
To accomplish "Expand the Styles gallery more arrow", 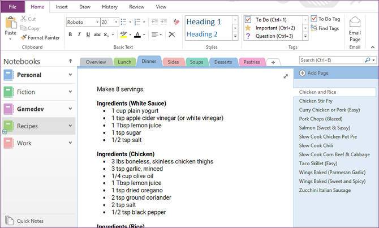I will (x=235, y=36).
